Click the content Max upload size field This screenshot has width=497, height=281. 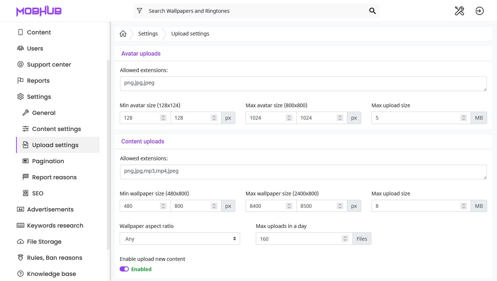[415, 206]
